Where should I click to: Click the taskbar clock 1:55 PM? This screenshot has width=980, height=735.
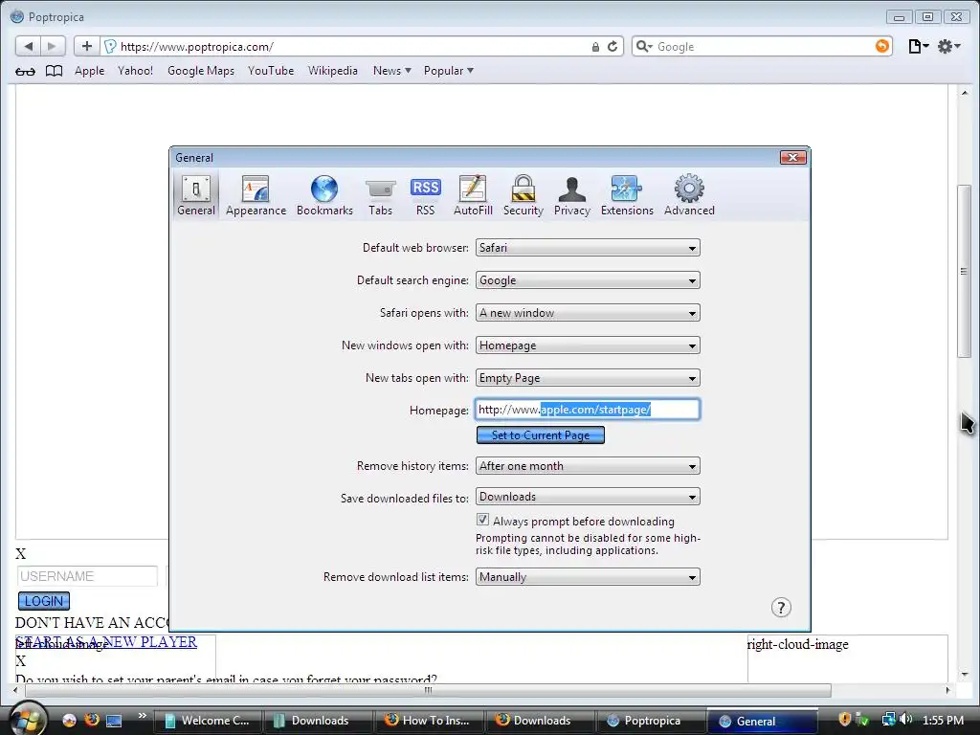click(943, 721)
